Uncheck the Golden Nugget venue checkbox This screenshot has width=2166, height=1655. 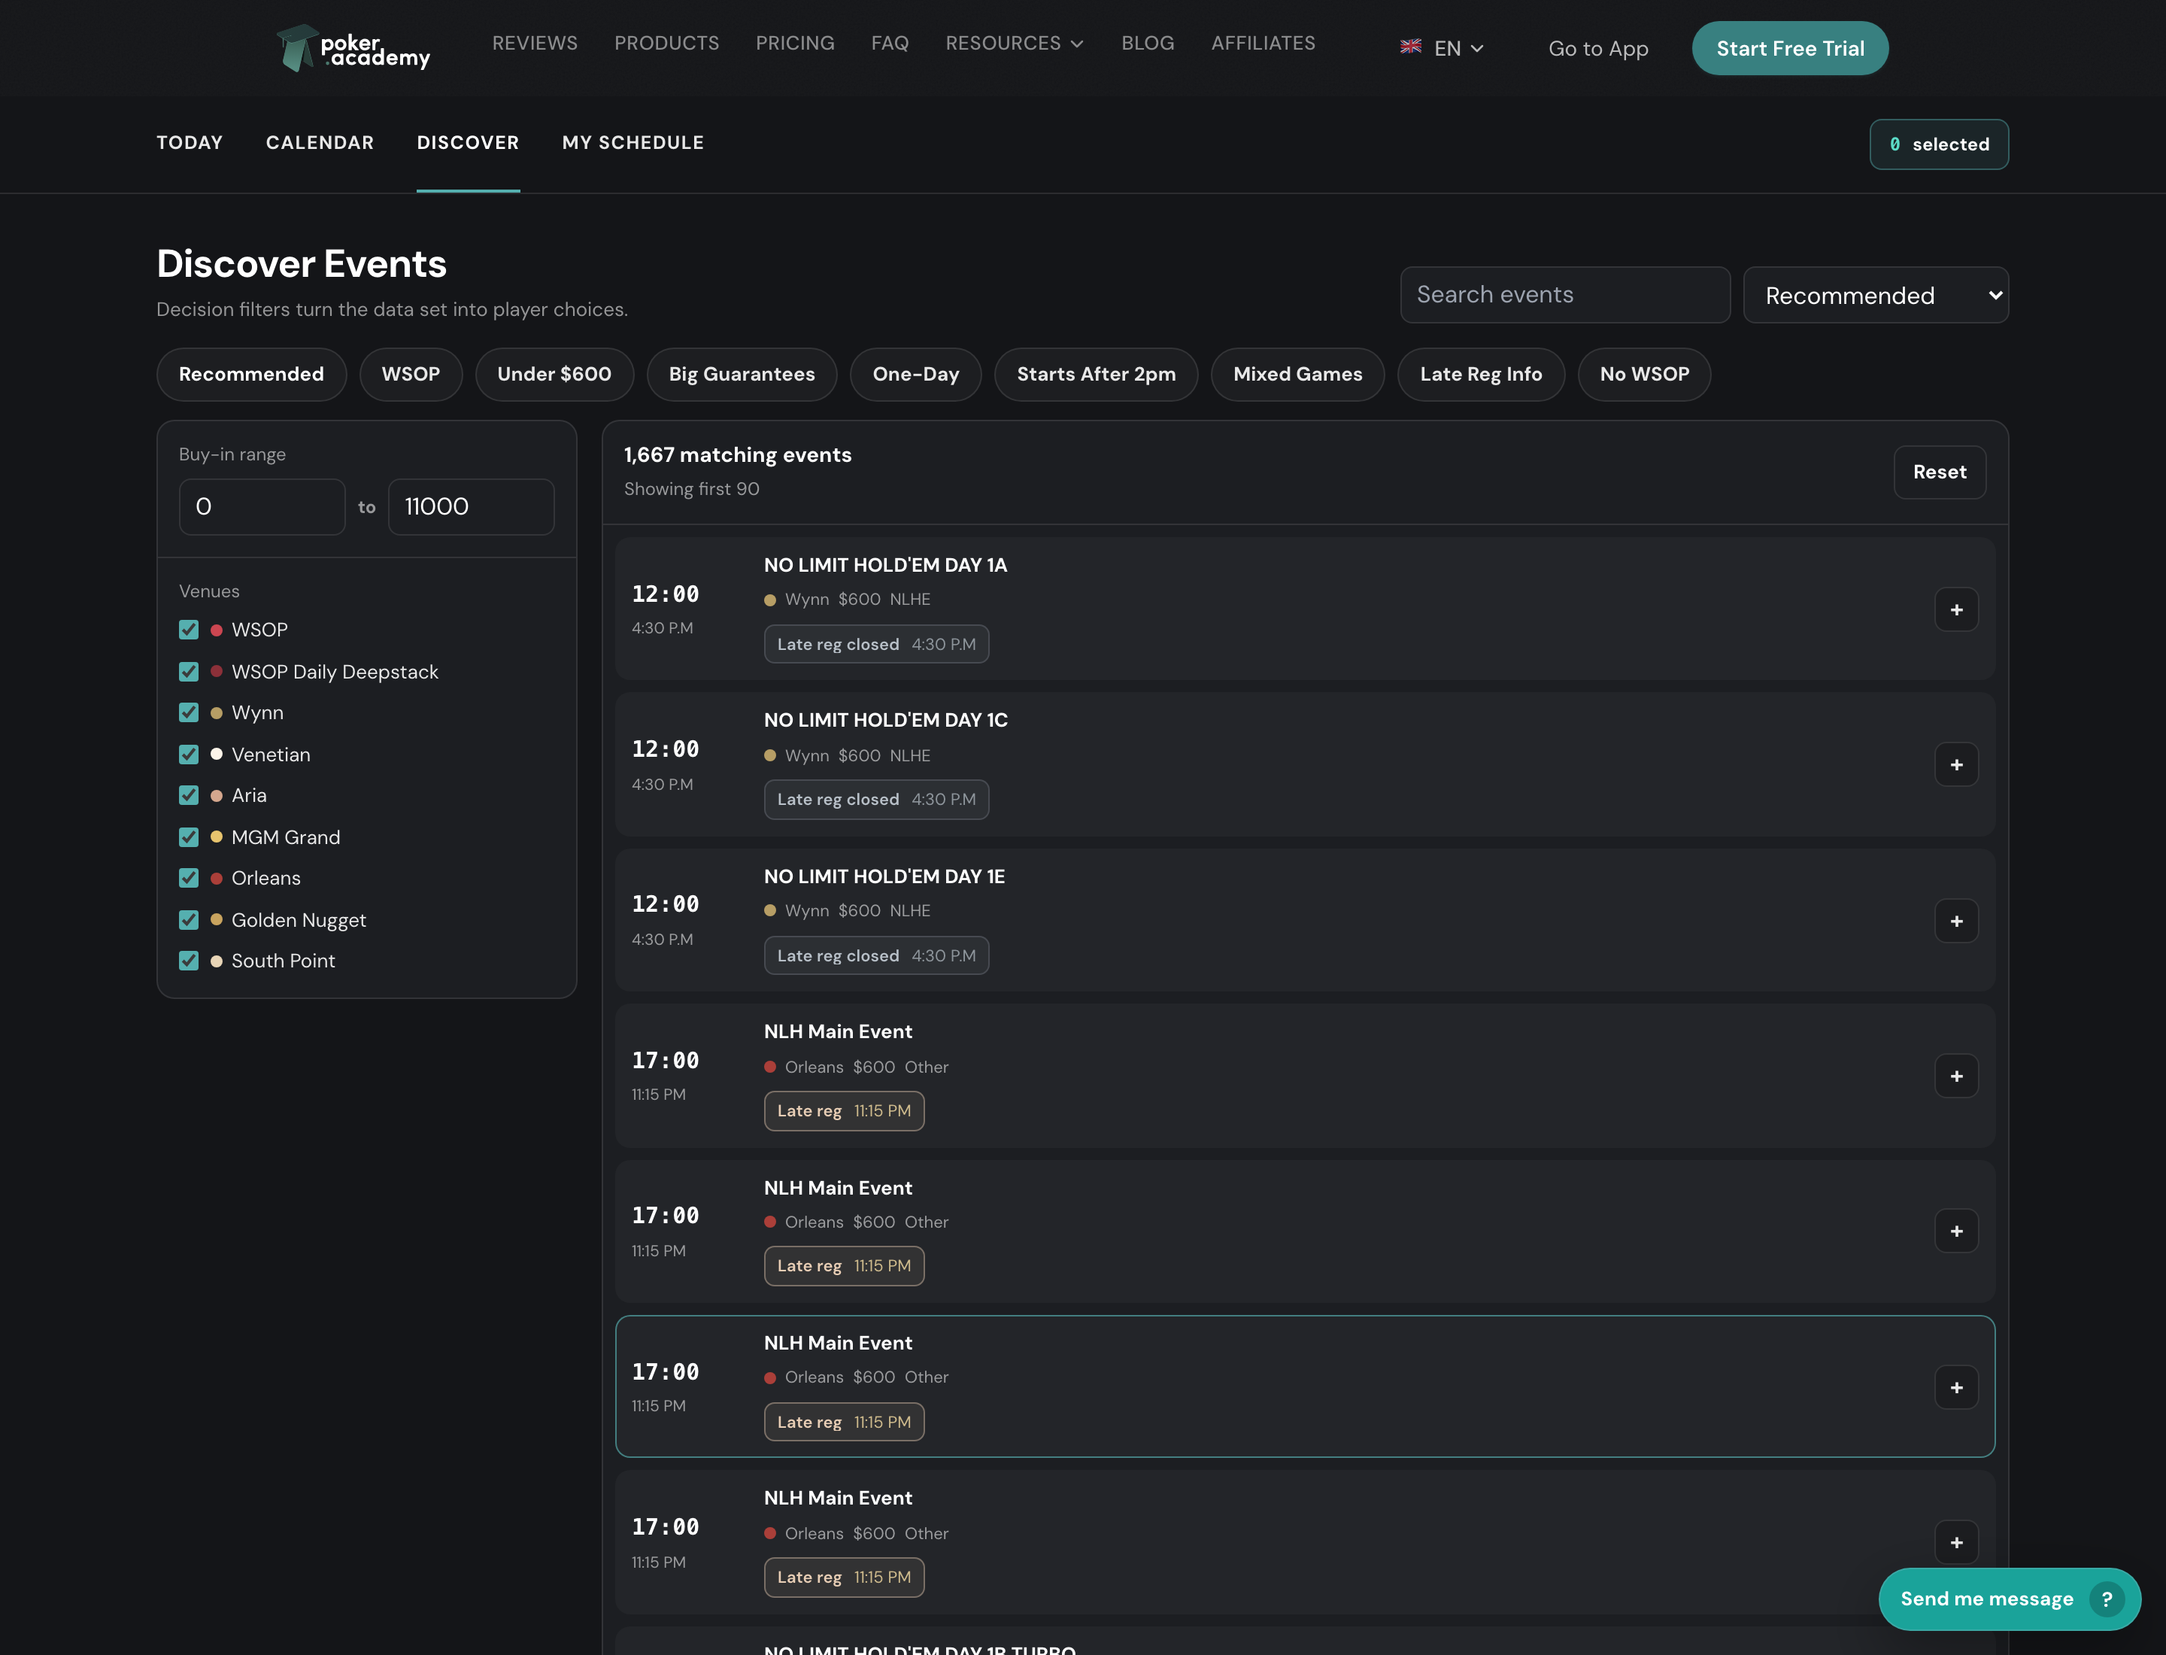189,920
